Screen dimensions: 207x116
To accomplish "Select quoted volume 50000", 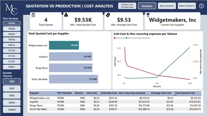I will click(x=12, y=102).
